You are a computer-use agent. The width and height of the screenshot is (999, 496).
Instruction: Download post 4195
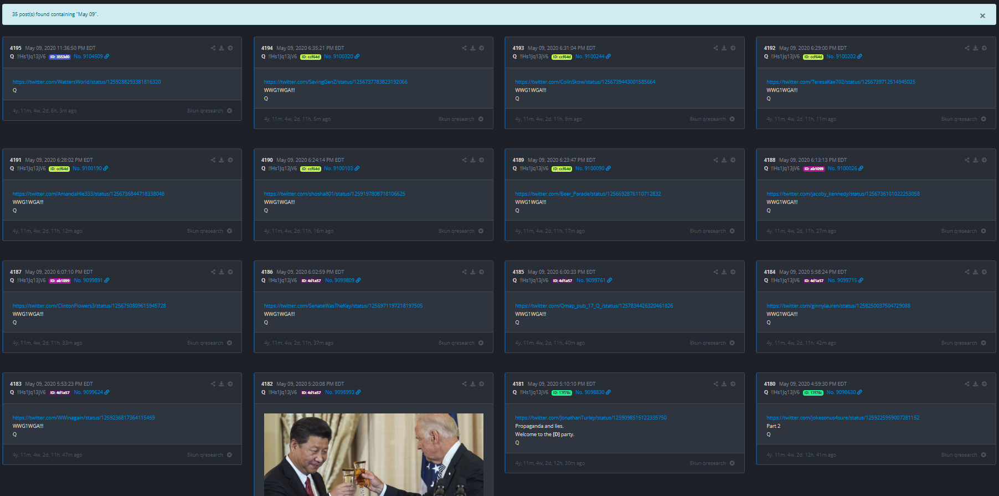[222, 48]
